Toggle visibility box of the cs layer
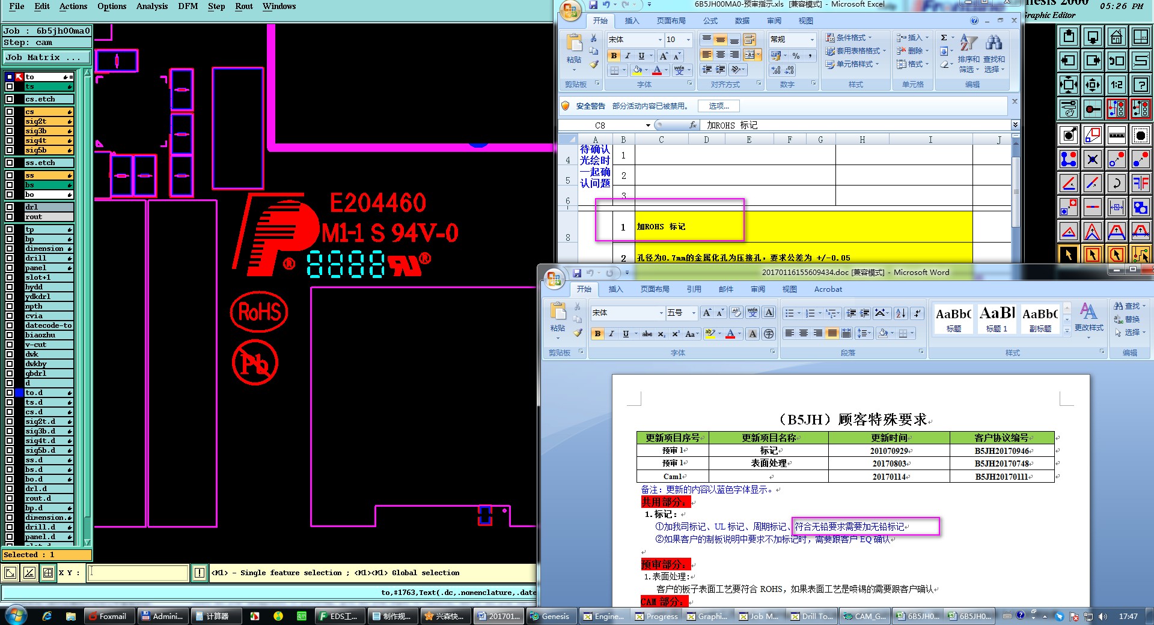The image size is (1154, 625). click(10, 112)
